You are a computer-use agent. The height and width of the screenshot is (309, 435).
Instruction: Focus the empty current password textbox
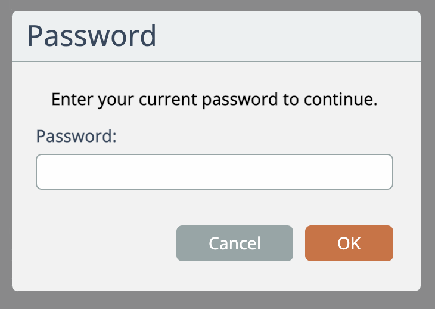click(215, 172)
